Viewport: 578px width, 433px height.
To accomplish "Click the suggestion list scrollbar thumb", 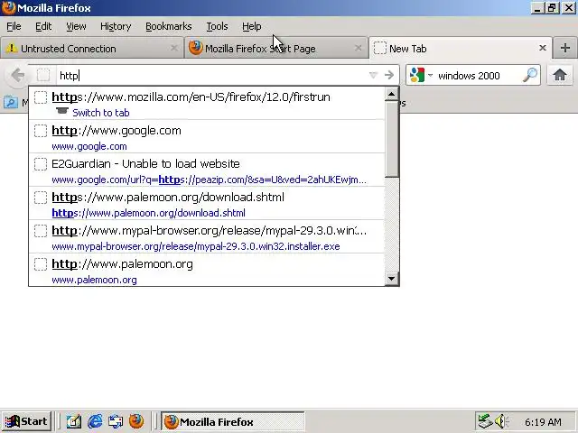I will point(391,139).
